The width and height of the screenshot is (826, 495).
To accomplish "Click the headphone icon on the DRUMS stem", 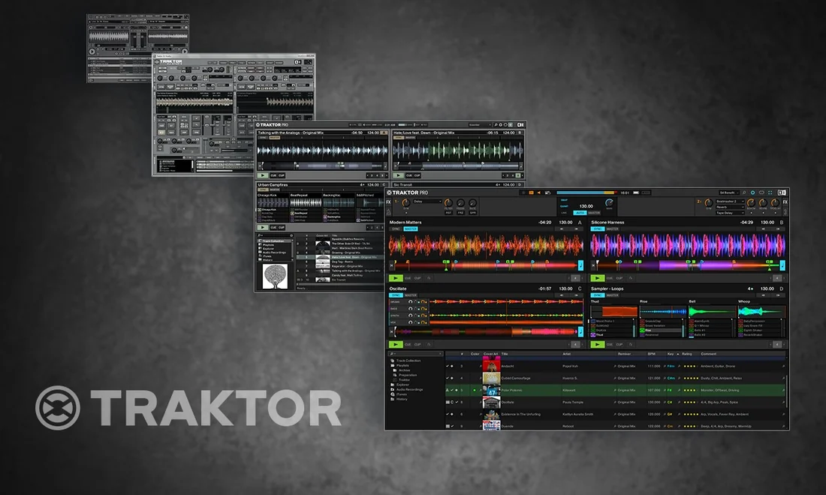I will coord(410,302).
